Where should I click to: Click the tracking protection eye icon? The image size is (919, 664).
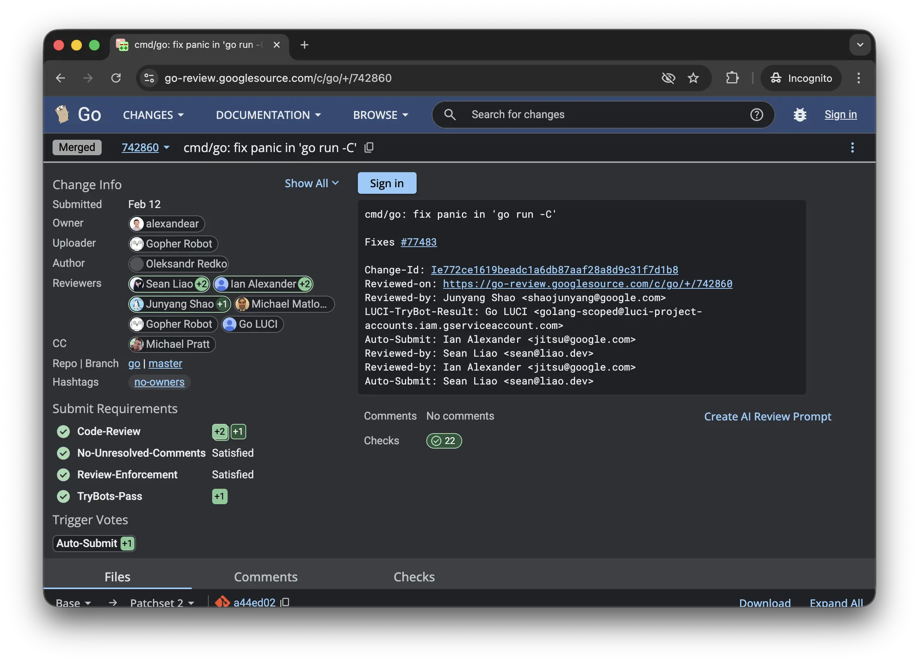(669, 78)
